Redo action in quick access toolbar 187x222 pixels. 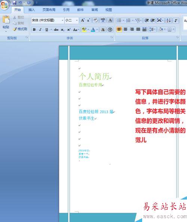(x=29, y=3)
